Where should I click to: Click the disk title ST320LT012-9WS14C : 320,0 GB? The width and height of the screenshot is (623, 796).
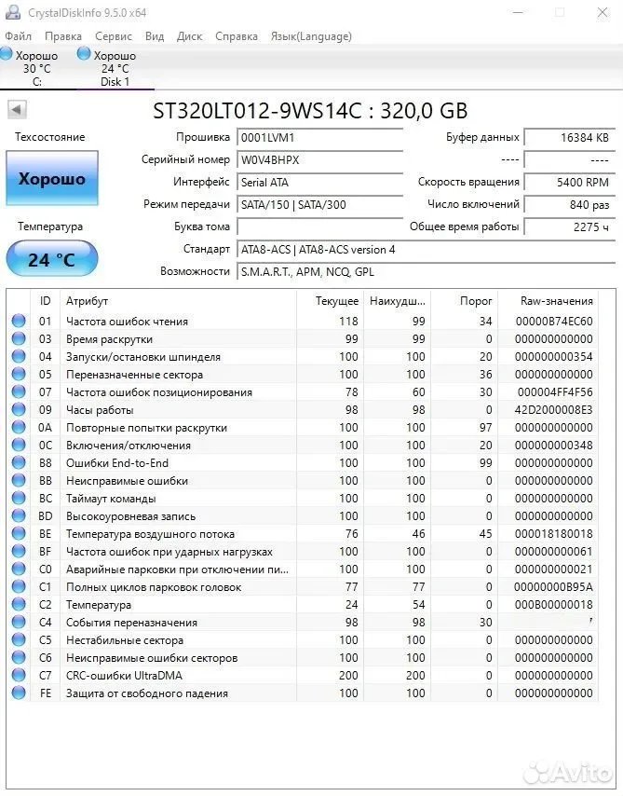click(x=310, y=110)
